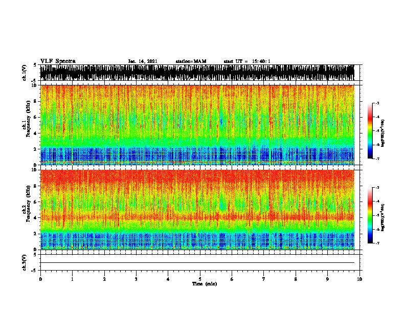
Task: Click the "start UT = 15:40:1" header text
Action: pyautogui.click(x=247, y=61)
